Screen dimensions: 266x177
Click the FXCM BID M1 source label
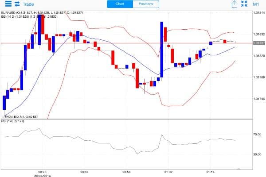click(x=21, y=117)
